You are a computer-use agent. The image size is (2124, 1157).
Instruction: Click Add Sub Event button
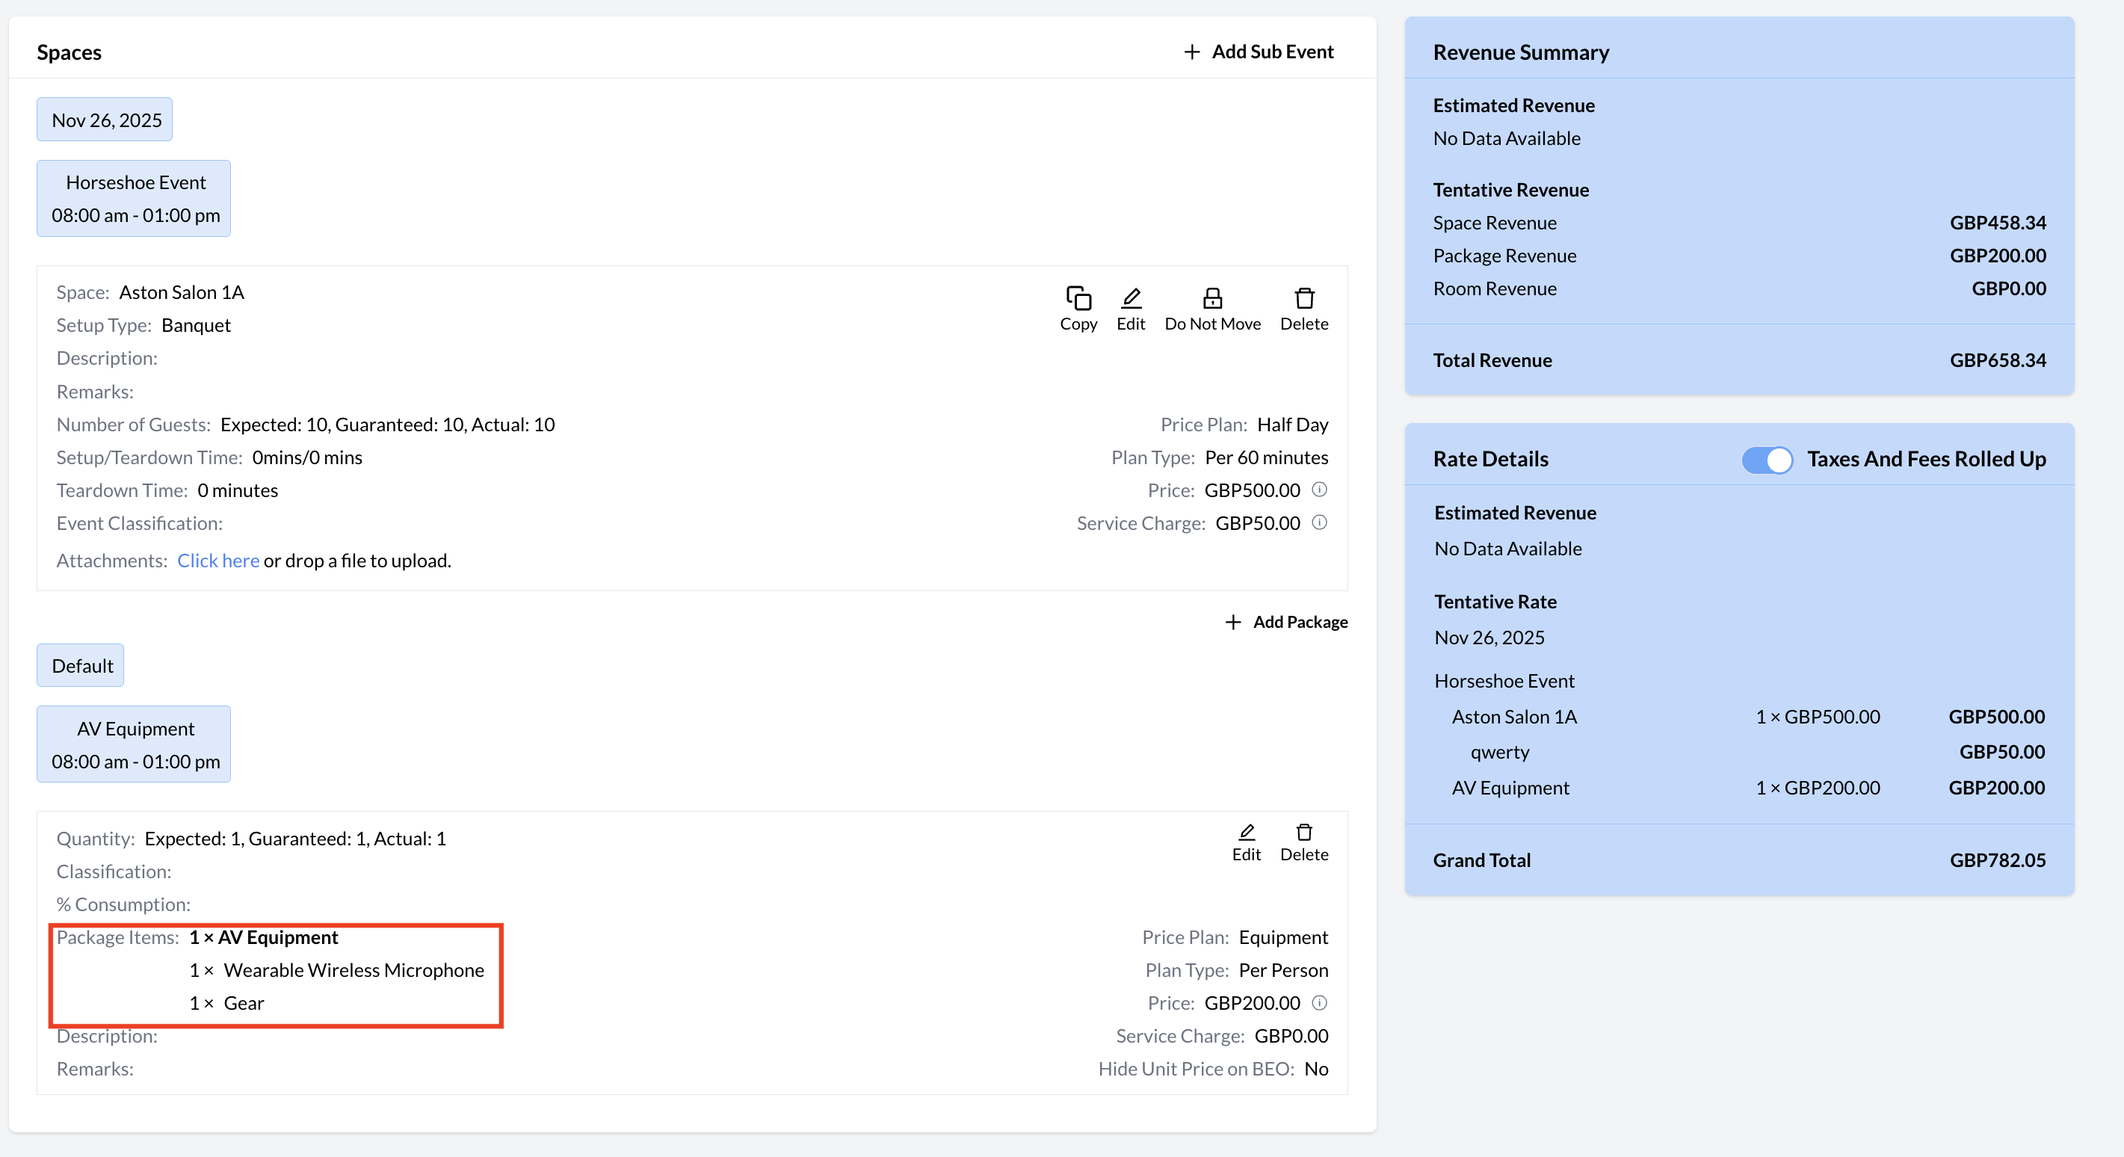1259,52
